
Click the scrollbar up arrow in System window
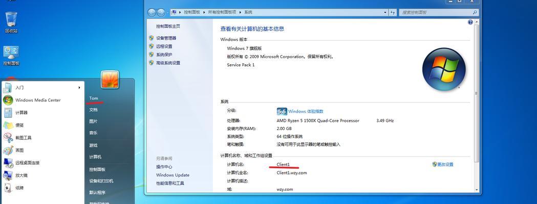[476, 22]
